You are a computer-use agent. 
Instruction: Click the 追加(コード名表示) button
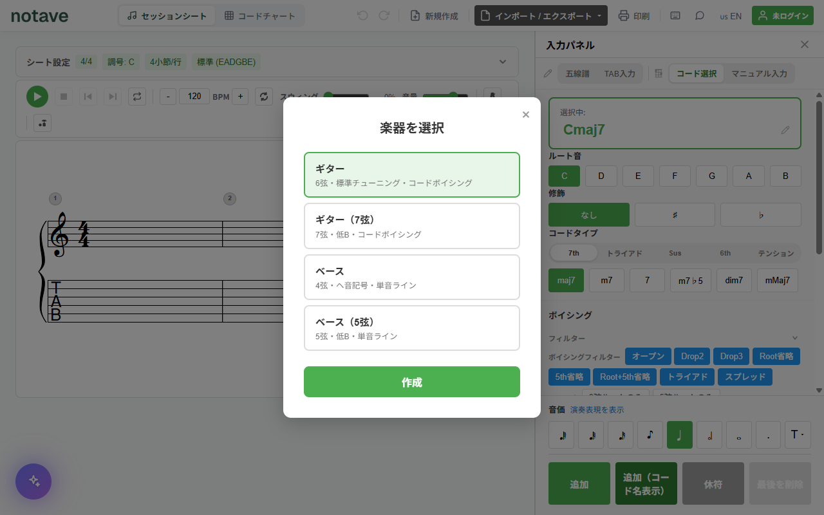[x=646, y=483]
